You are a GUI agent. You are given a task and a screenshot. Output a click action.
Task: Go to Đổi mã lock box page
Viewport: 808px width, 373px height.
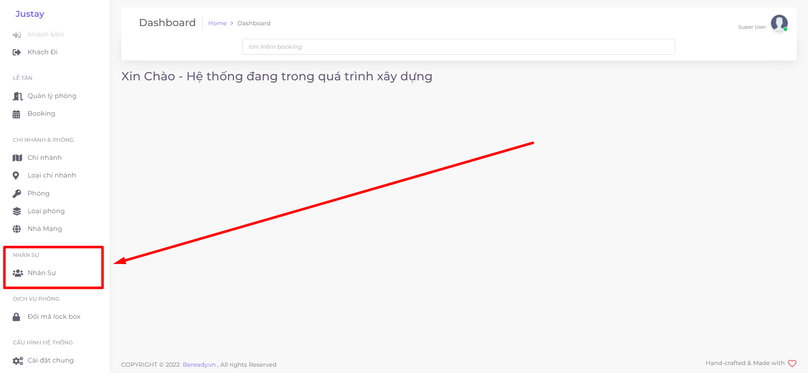(x=54, y=317)
